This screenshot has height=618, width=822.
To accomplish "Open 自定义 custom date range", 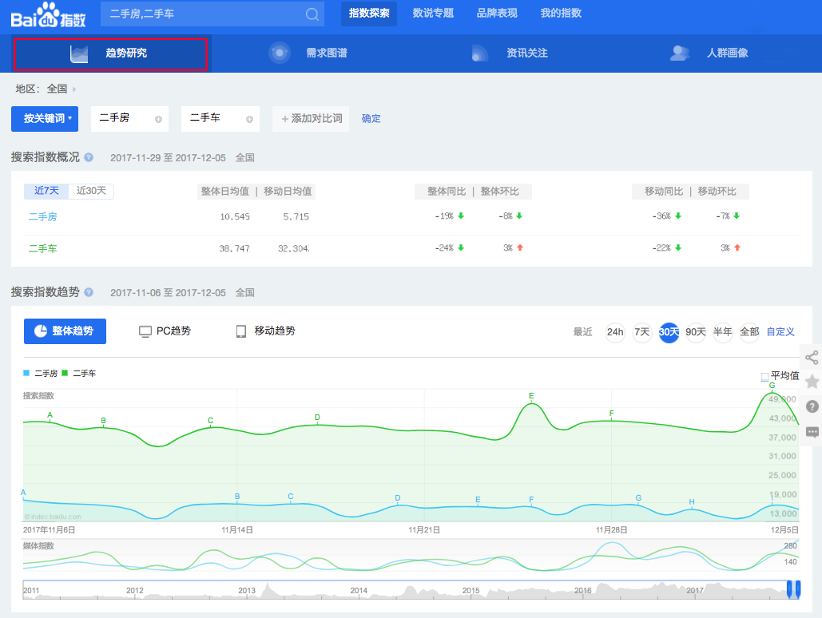I will pyautogui.click(x=780, y=332).
